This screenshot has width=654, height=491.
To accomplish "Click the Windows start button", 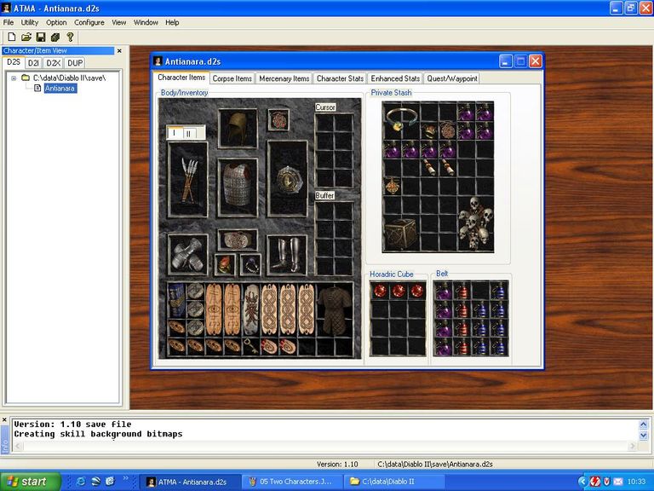I will pos(30,482).
